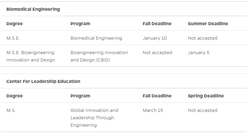Select the March 15 fall deadline cell
This screenshot has width=249, height=133.
point(153,110)
